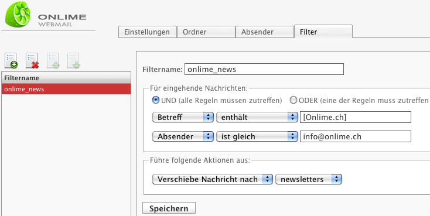Open the enthält condition dropdown
Image resolution: width=430 pixels, height=216 pixels.
pos(257,117)
